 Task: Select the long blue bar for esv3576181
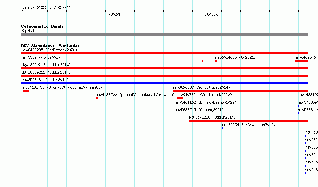164,83
